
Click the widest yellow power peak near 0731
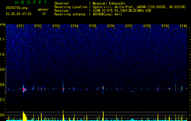25,116
